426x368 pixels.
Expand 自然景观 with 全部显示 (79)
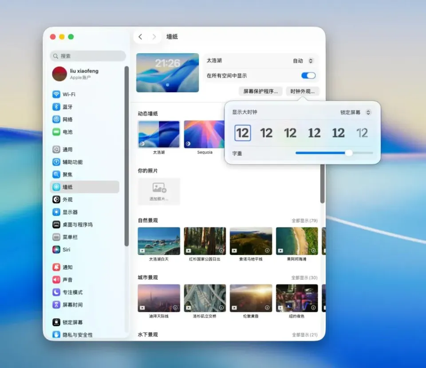click(304, 221)
